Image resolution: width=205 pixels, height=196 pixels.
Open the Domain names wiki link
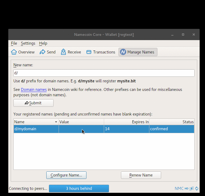(34, 90)
